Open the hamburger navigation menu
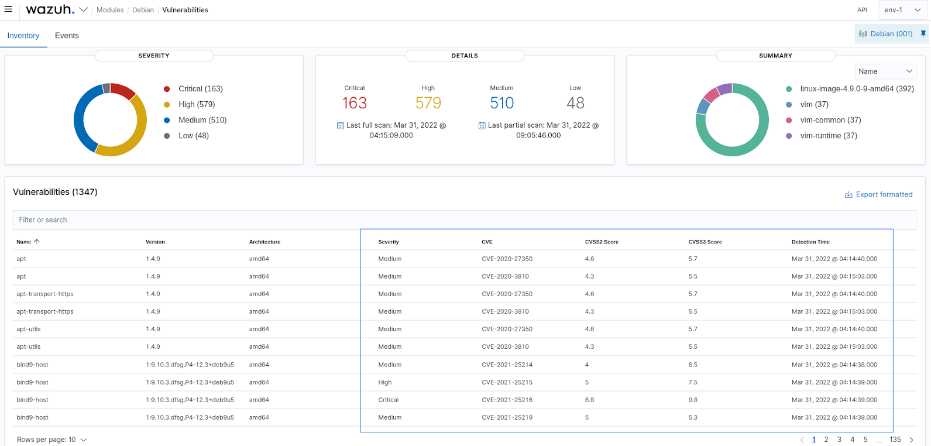This screenshot has height=446, width=931. 8,9
